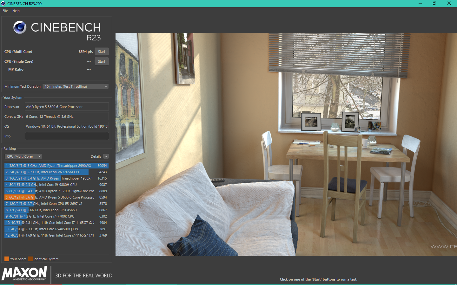Click the rendered room scene image

pos(286,144)
